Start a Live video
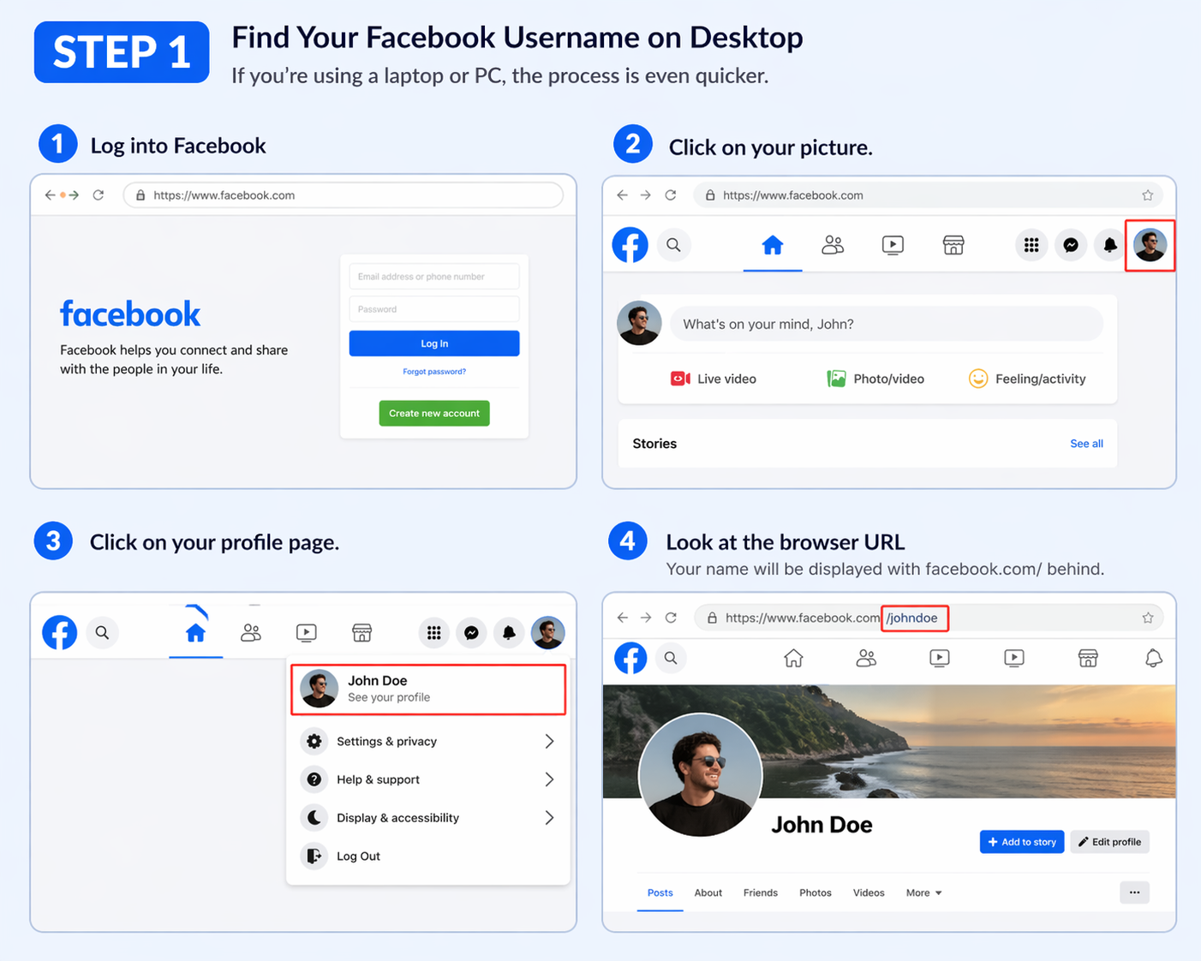 714,379
